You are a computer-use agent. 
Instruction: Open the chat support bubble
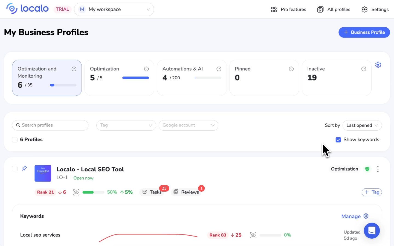(372, 231)
